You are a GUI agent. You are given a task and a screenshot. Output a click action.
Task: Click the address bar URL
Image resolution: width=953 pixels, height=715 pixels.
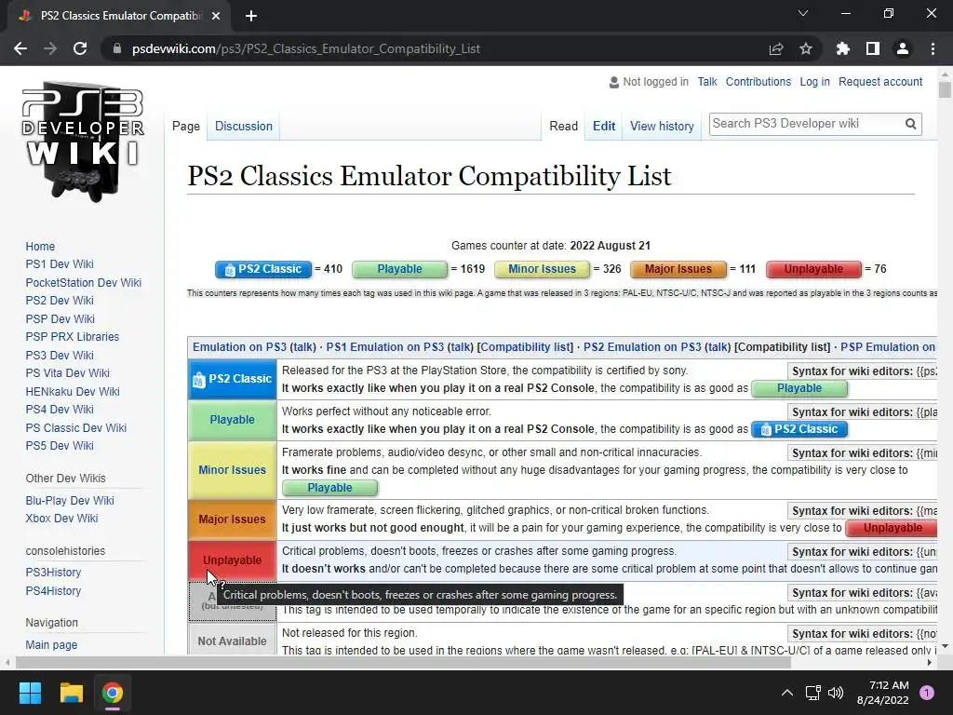(305, 48)
